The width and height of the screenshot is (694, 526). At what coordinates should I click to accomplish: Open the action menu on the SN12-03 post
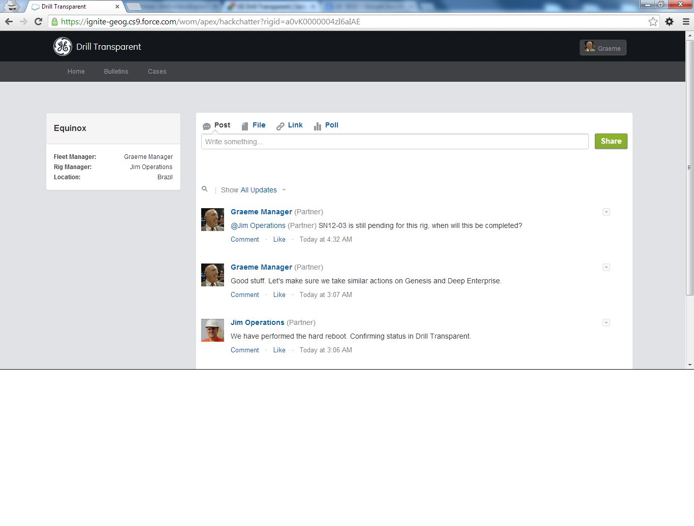[606, 212]
